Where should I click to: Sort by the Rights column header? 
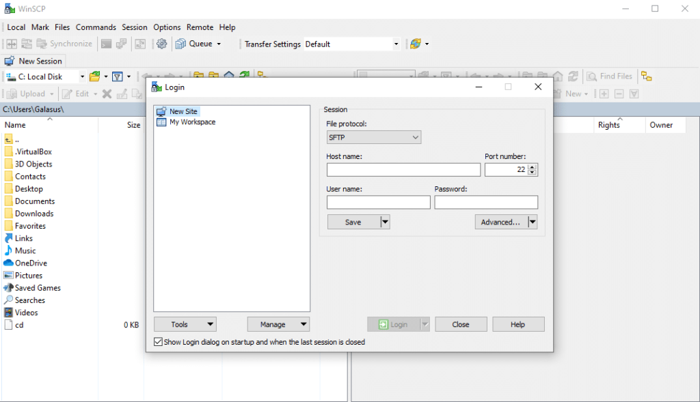pos(620,125)
